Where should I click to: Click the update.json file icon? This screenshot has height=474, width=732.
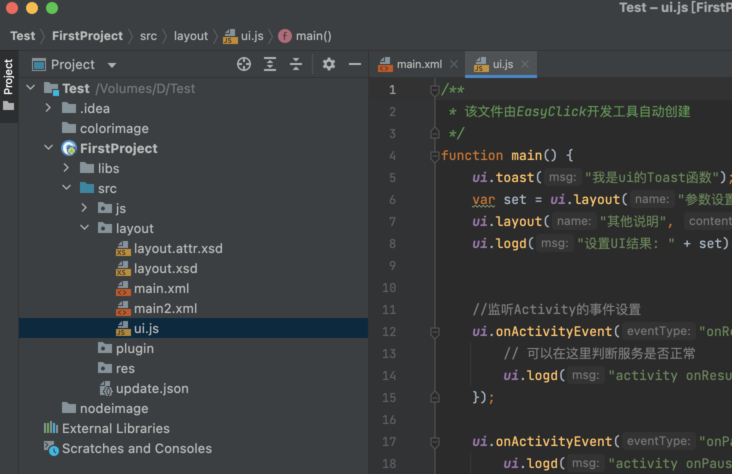click(106, 388)
